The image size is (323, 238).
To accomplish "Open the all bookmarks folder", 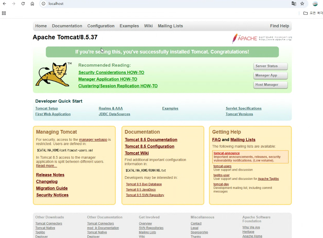I will point(313,13).
